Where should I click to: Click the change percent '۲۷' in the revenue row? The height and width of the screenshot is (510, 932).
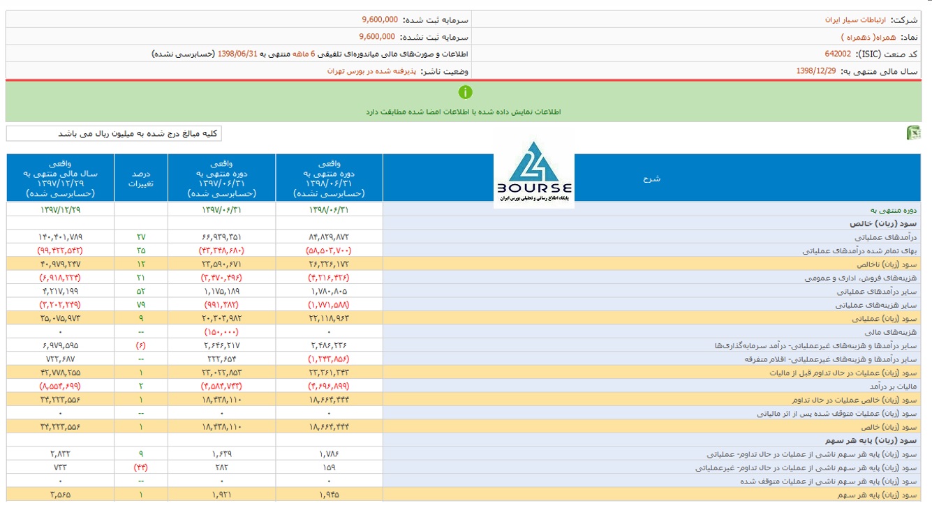click(141, 237)
